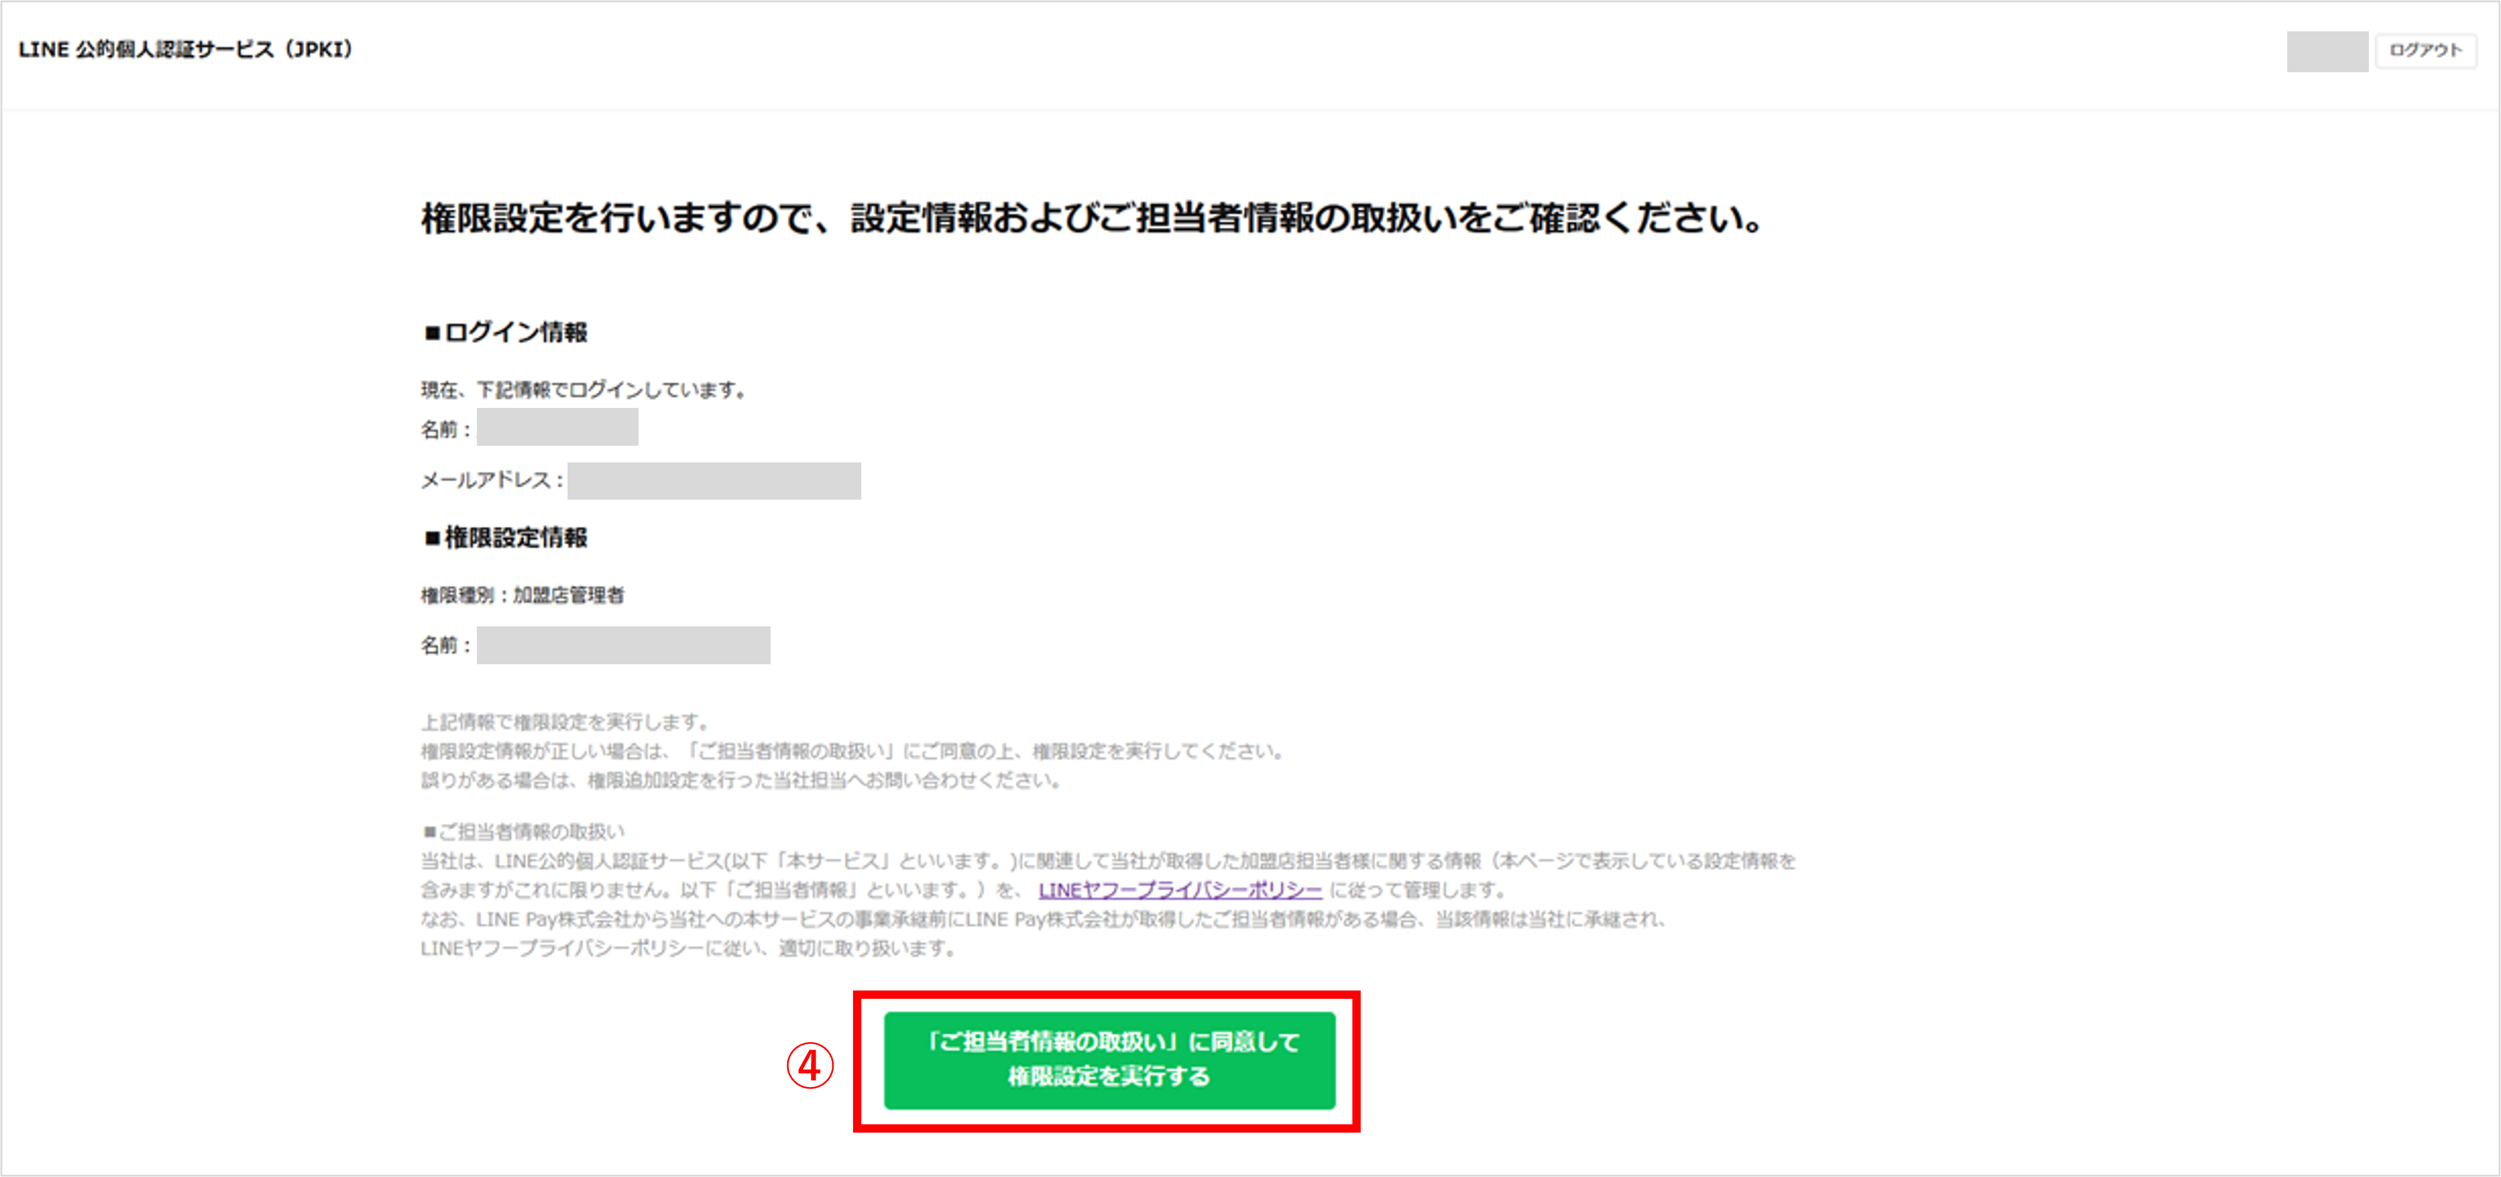Click the ログアウト button
2501x1177 pixels.
click(x=2425, y=50)
